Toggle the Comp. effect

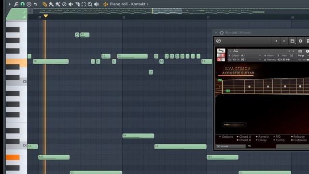tap(280, 140)
